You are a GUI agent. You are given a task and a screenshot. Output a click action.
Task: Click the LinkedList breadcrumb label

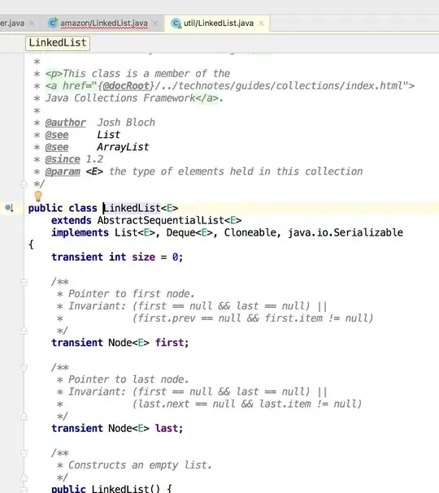tap(58, 43)
